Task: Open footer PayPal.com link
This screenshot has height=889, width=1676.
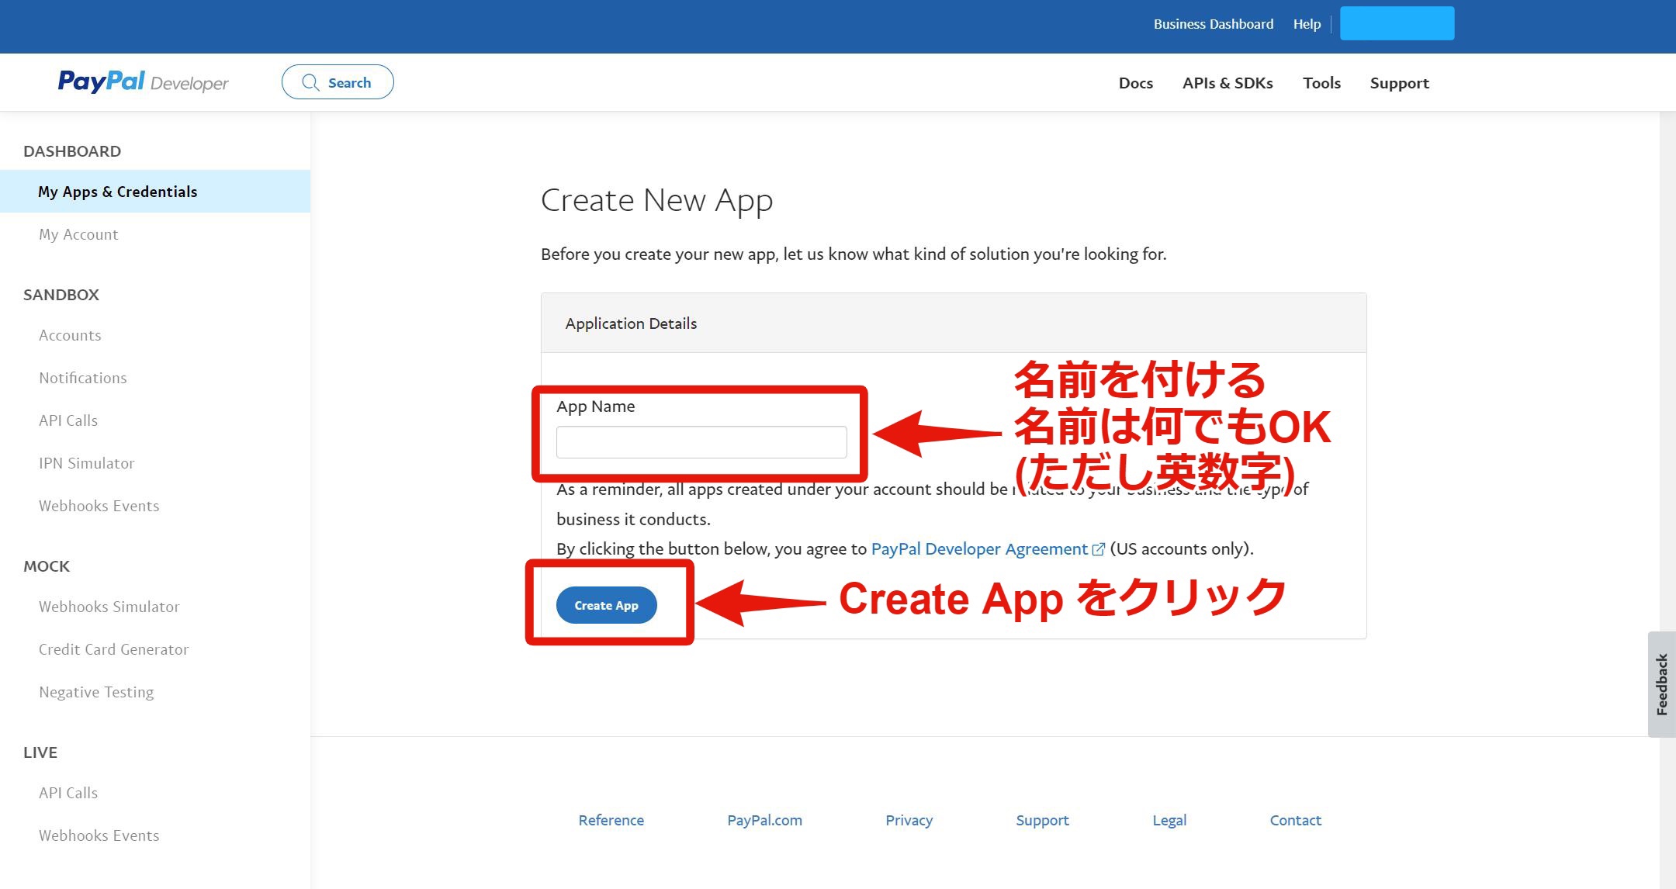Action: click(x=764, y=820)
